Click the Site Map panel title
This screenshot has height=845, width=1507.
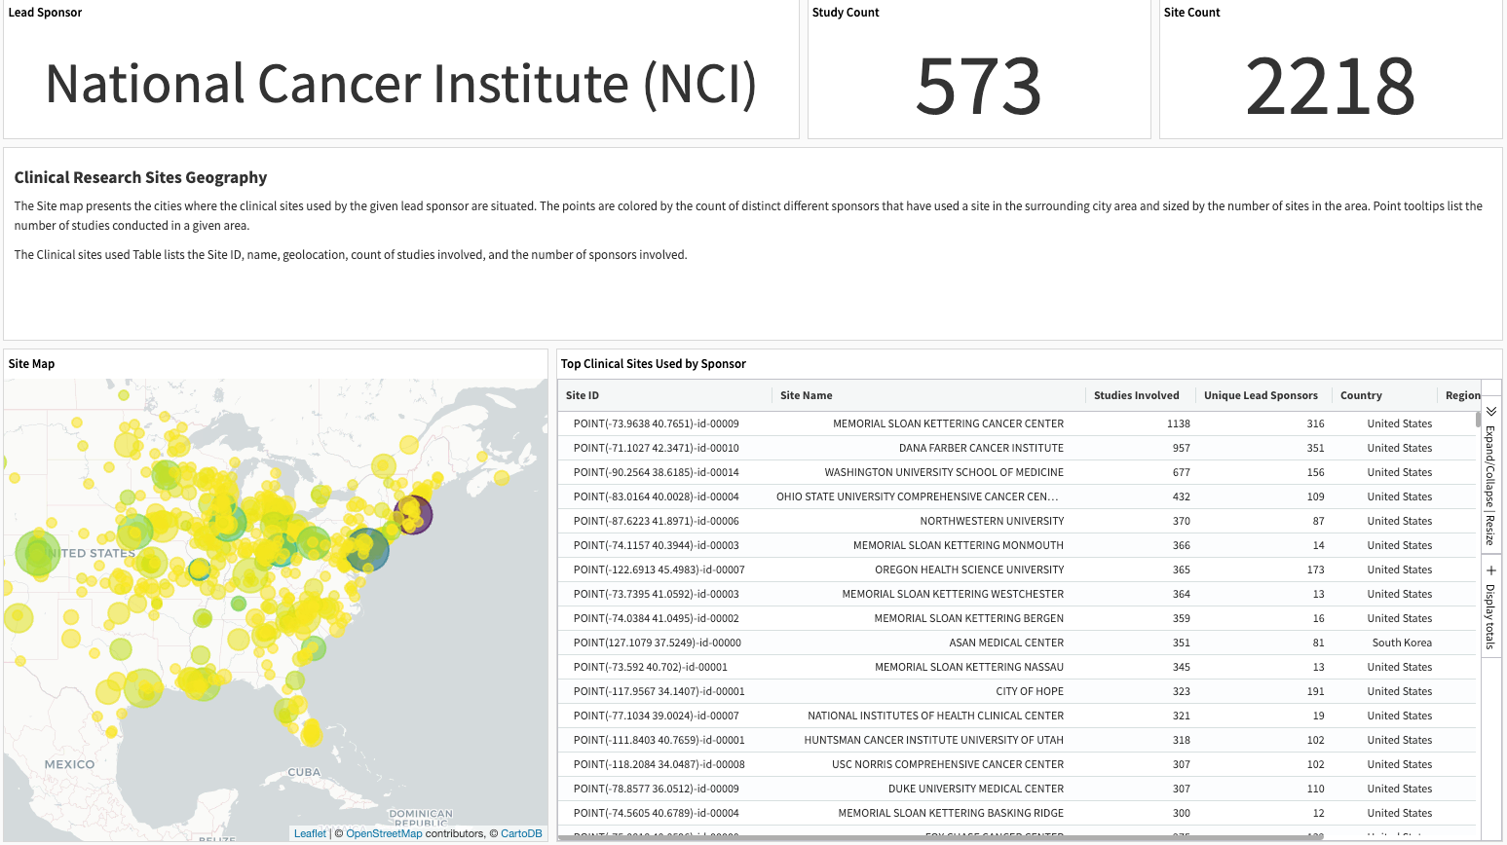click(31, 363)
